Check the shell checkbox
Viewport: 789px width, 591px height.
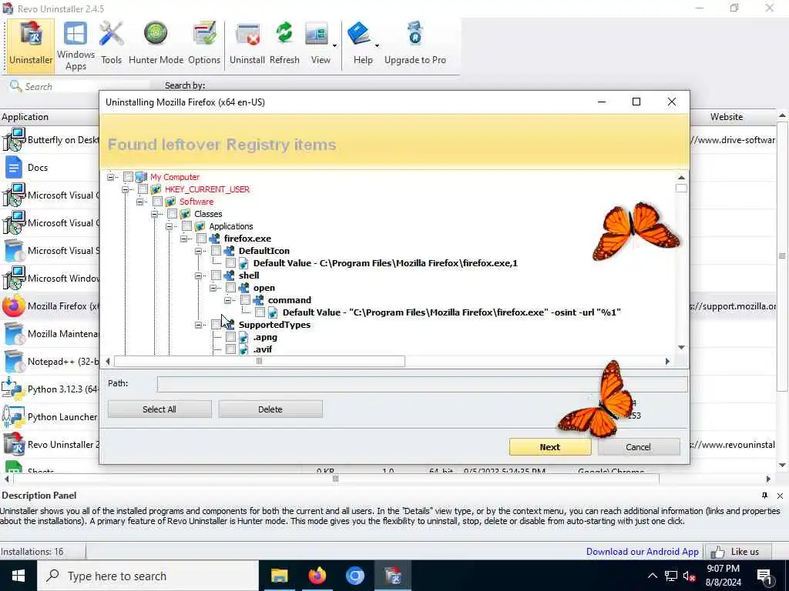click(x=216, y=275)
